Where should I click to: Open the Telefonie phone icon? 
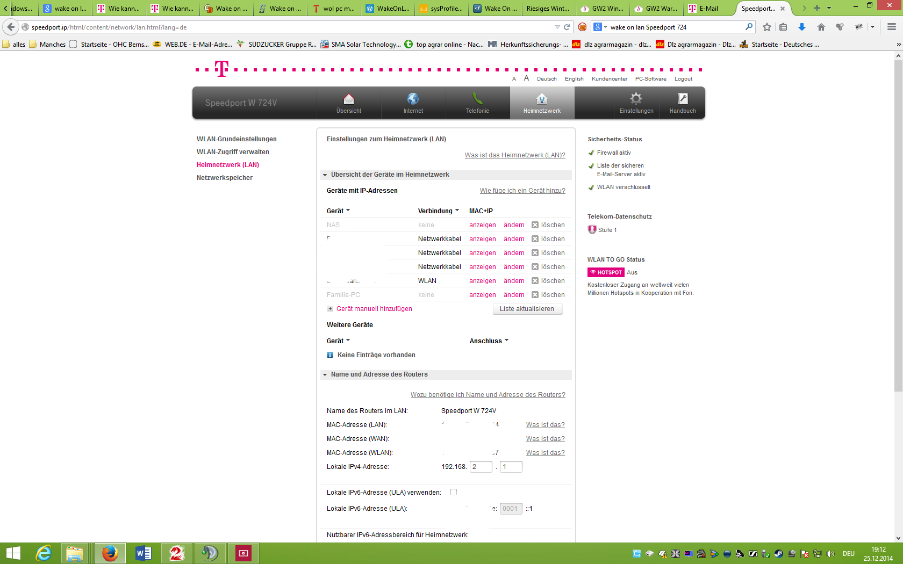(x=477, y=99)
